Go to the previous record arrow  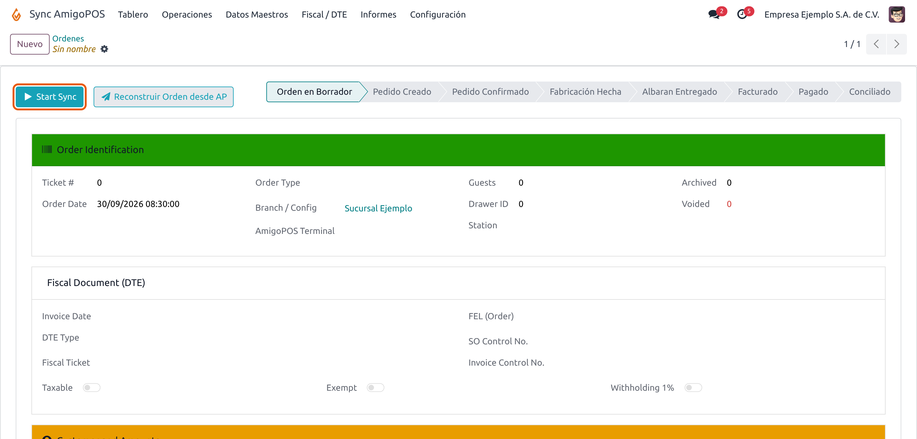pos(876,44)
